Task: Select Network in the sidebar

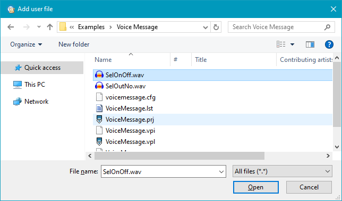Action: pos(37,102)
